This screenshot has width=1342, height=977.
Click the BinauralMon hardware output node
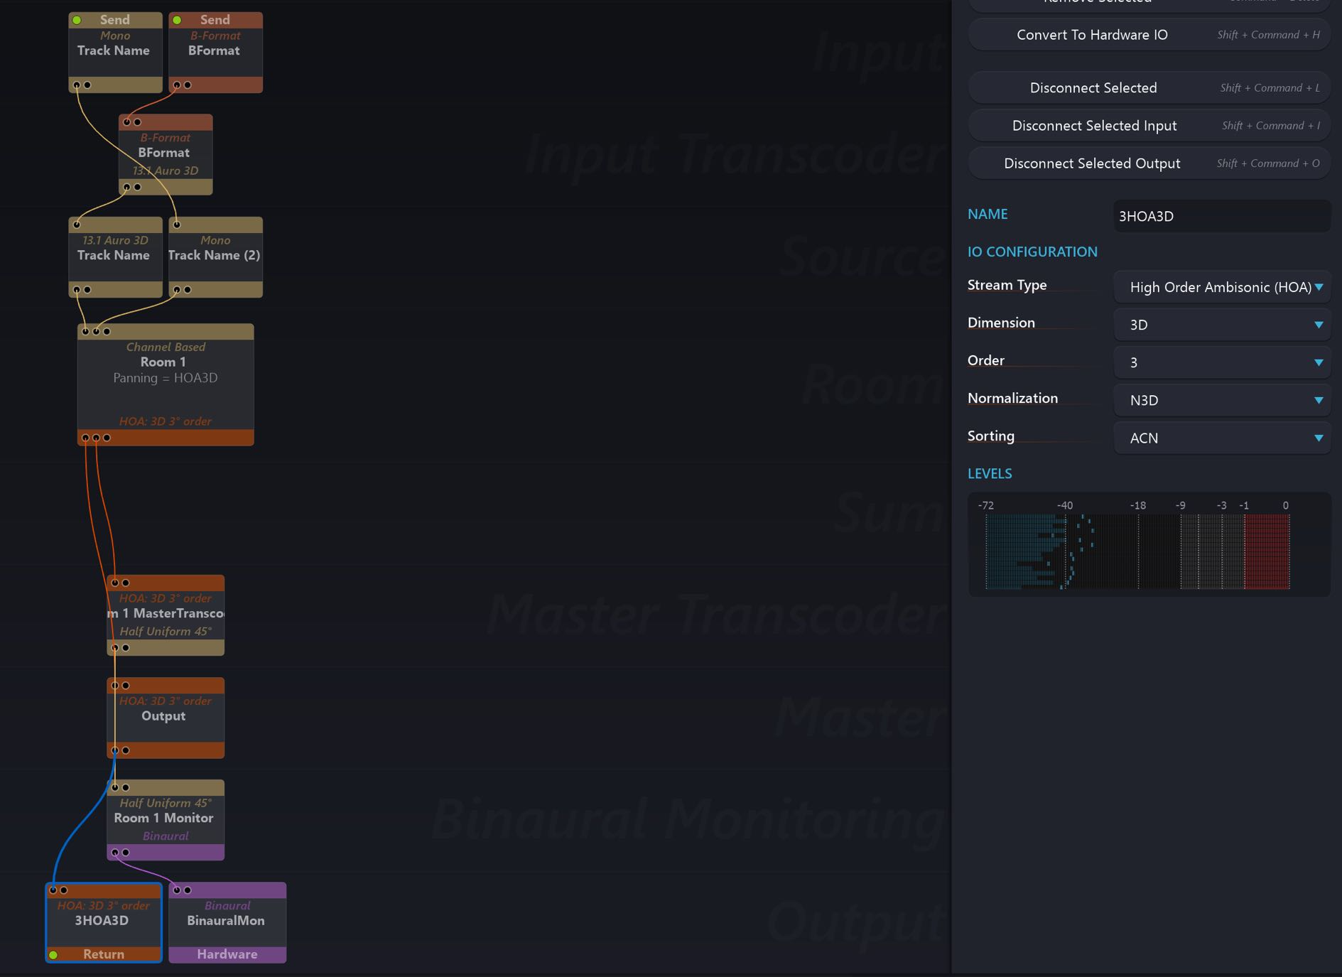pos(227,922)
